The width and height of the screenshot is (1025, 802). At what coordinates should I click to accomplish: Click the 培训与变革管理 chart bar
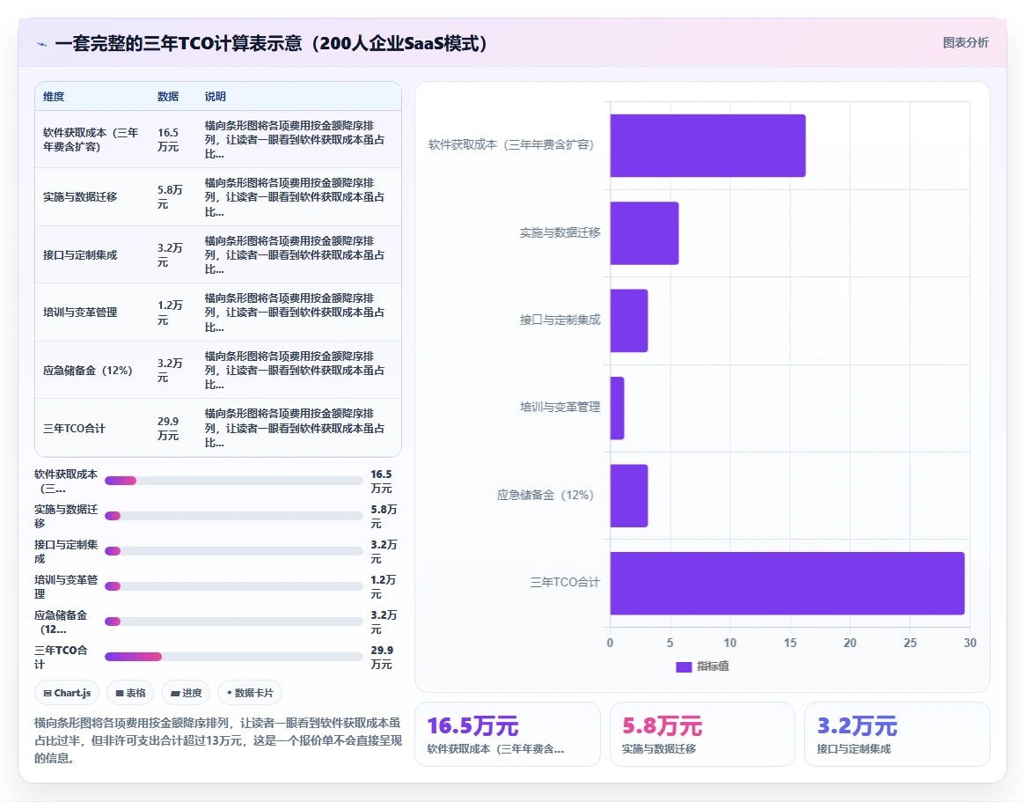(617, 408)
